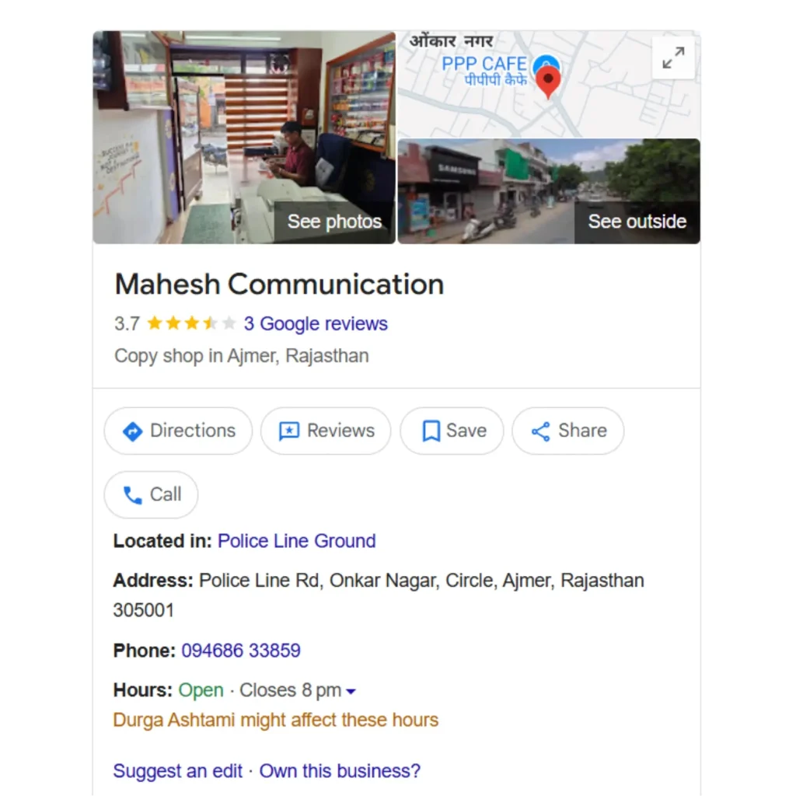Image resolution: width=796 pixels, height=796 pixels.
Task: Click the Directions button label
Action: (x=193, y=431)
